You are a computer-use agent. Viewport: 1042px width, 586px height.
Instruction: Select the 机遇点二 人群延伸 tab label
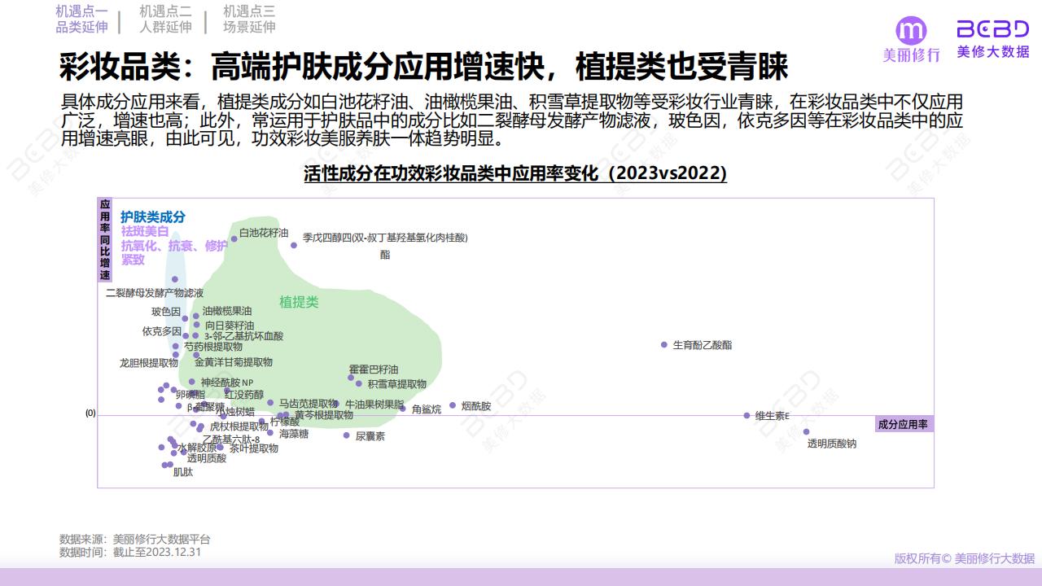[165, 19]
